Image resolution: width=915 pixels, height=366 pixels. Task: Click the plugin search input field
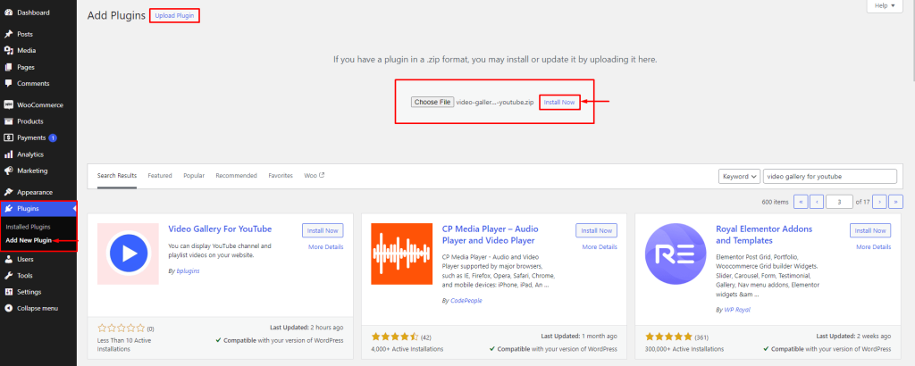830,176
